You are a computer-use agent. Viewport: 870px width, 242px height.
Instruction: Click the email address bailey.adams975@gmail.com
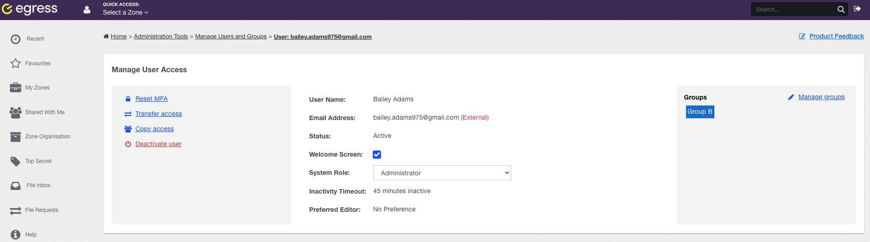pyautogui.click(x=416, y=118)
